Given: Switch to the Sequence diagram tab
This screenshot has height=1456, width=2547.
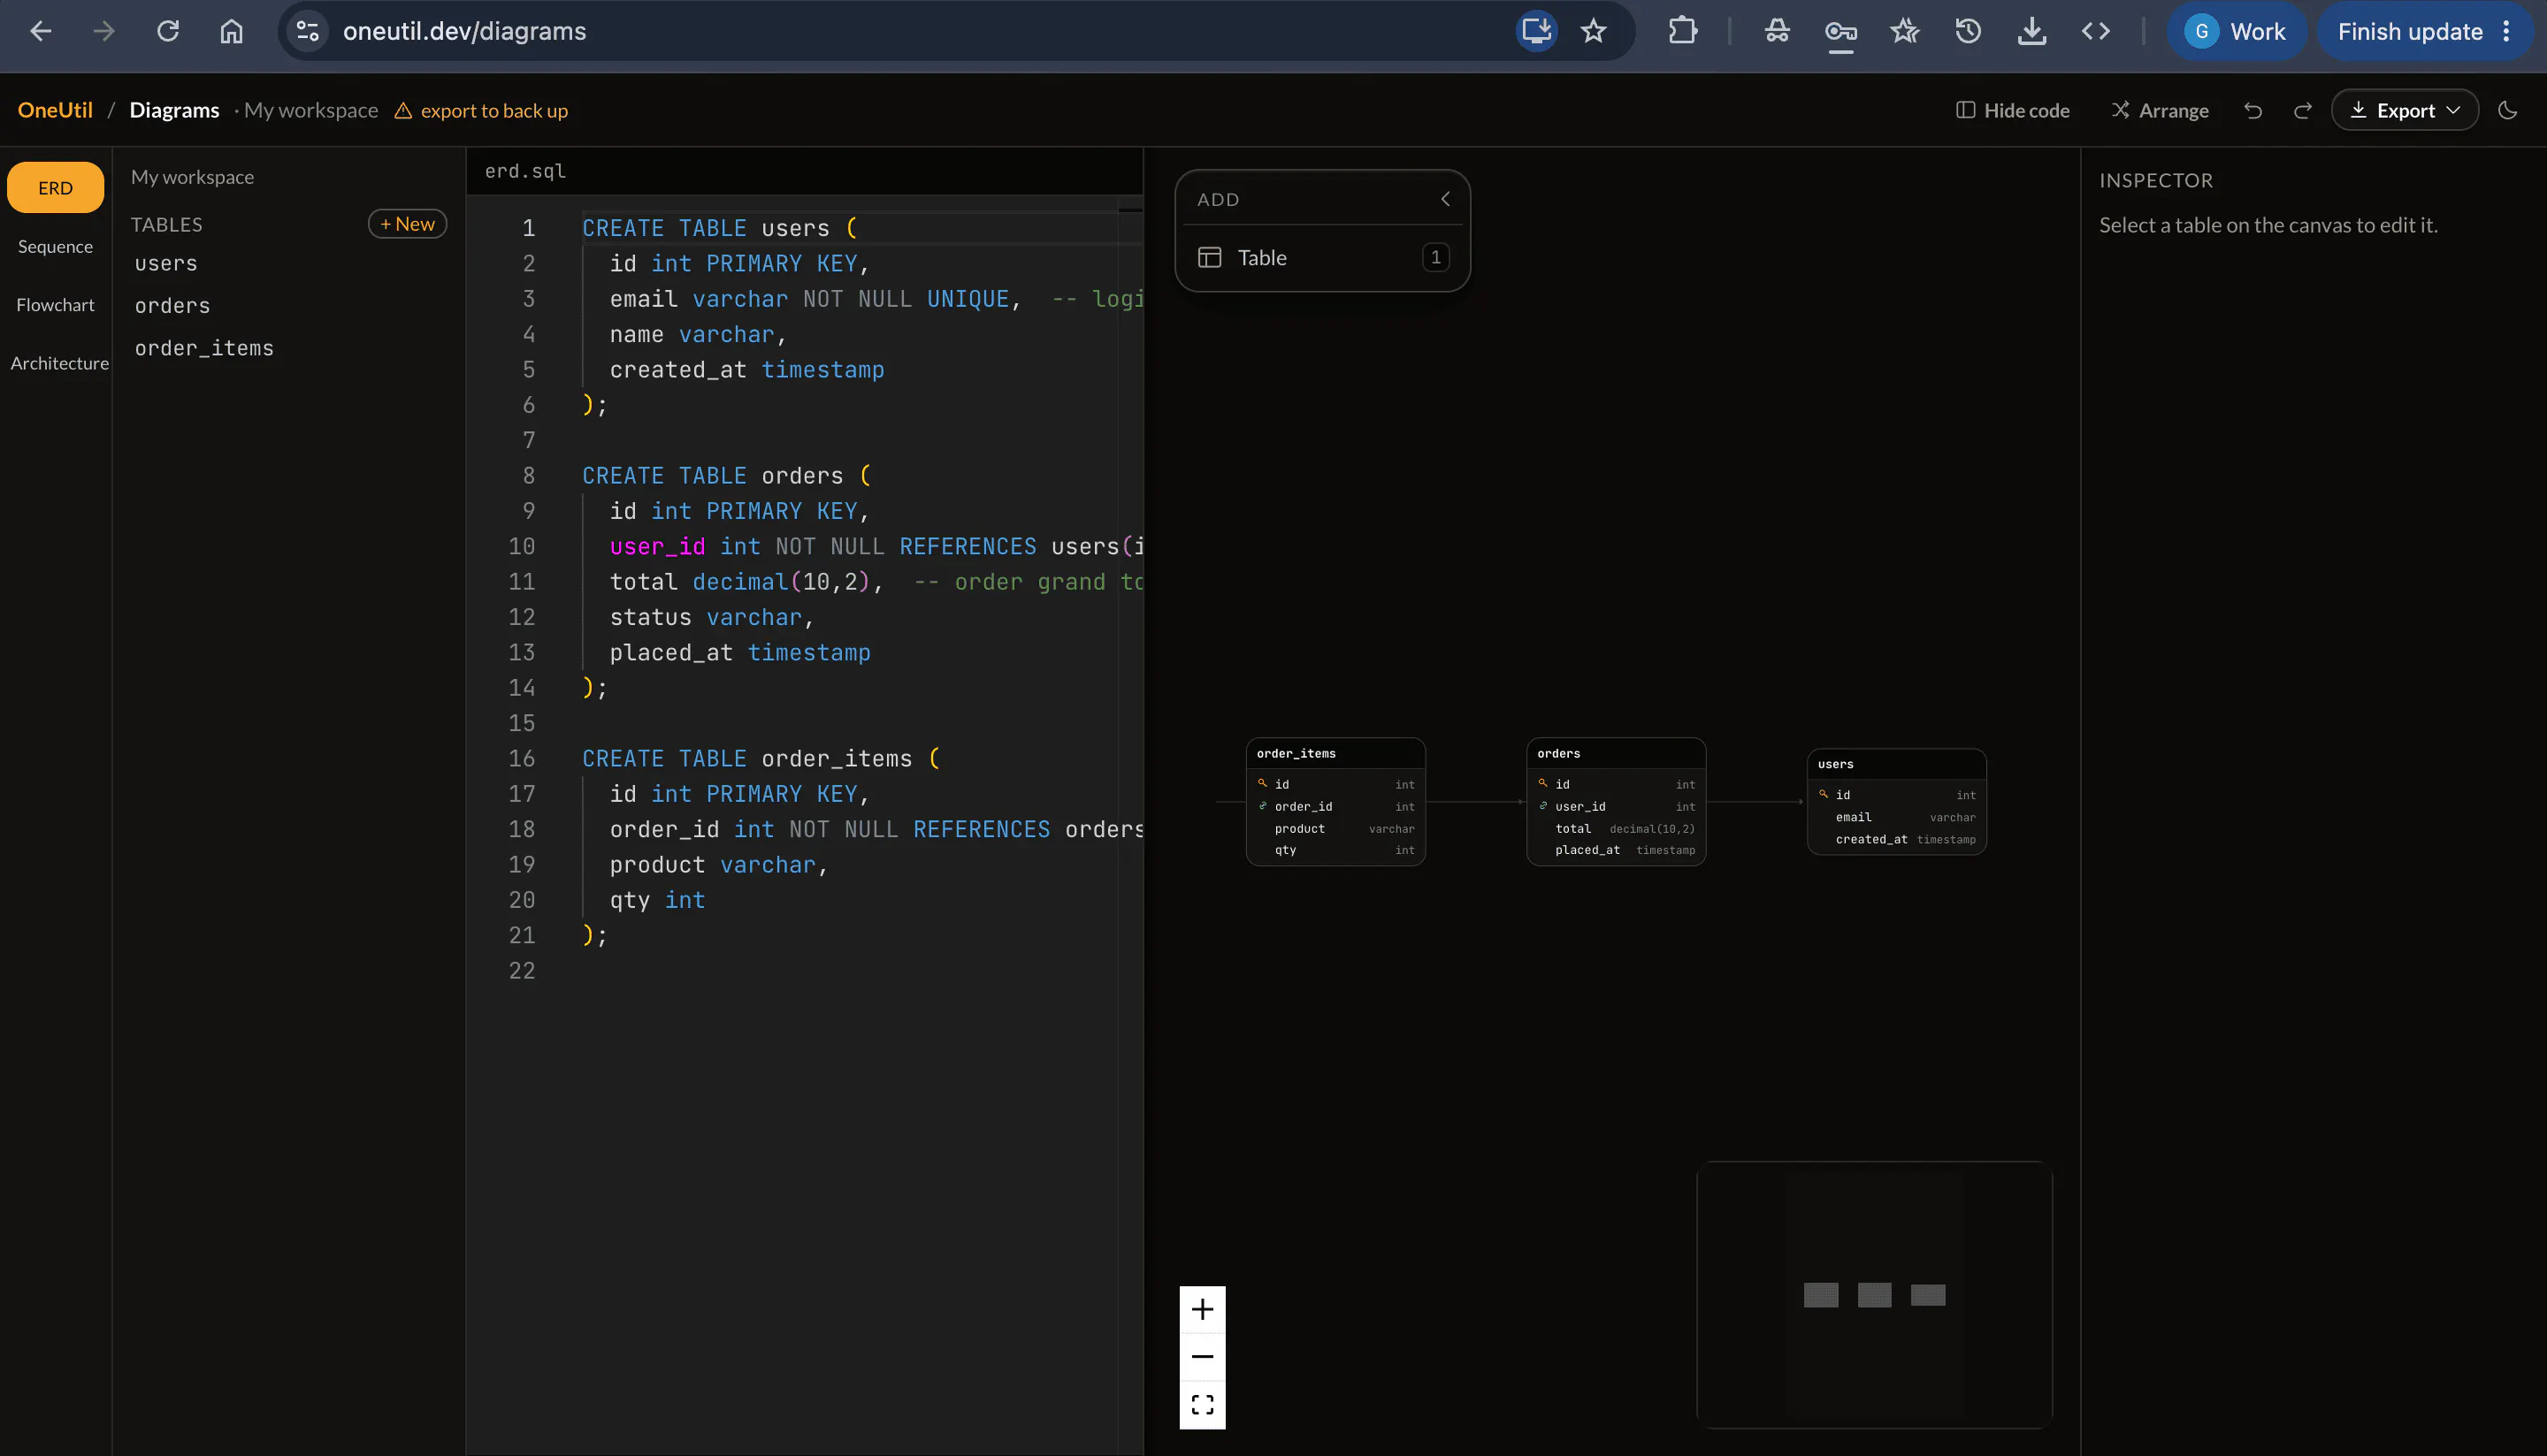Looking at the screenshot, I should 55,246.
